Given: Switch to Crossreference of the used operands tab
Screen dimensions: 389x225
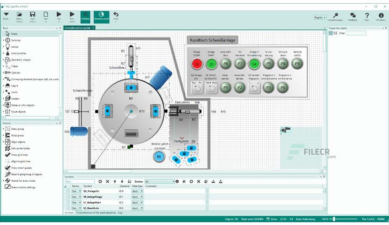Looking at the screenshot, I should coord(96,212).
